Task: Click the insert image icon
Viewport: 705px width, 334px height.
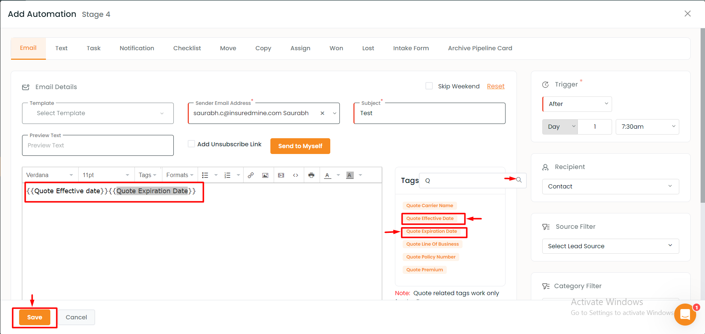Action: pyautogui.click(x=265, y=175)
